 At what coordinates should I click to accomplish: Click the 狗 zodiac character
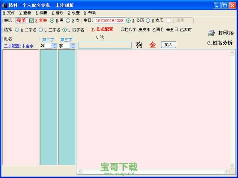[139, 45]
